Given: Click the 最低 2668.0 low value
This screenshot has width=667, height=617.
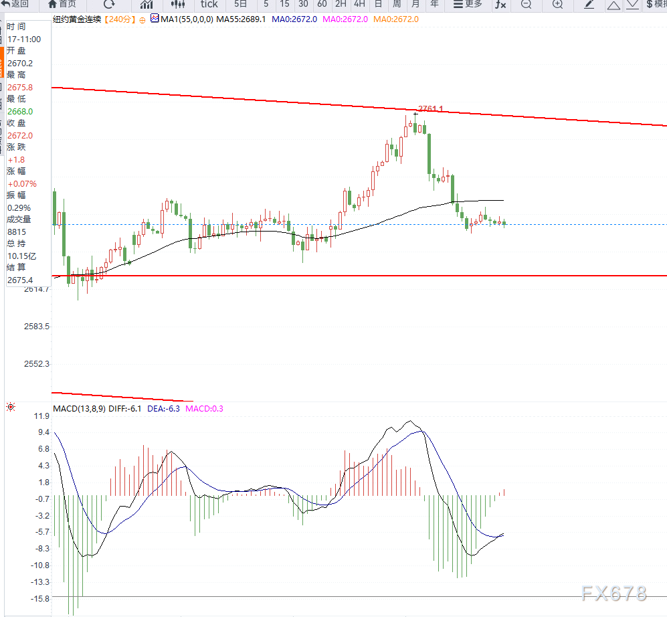Looking at the screenshot, I should [20, 112].
